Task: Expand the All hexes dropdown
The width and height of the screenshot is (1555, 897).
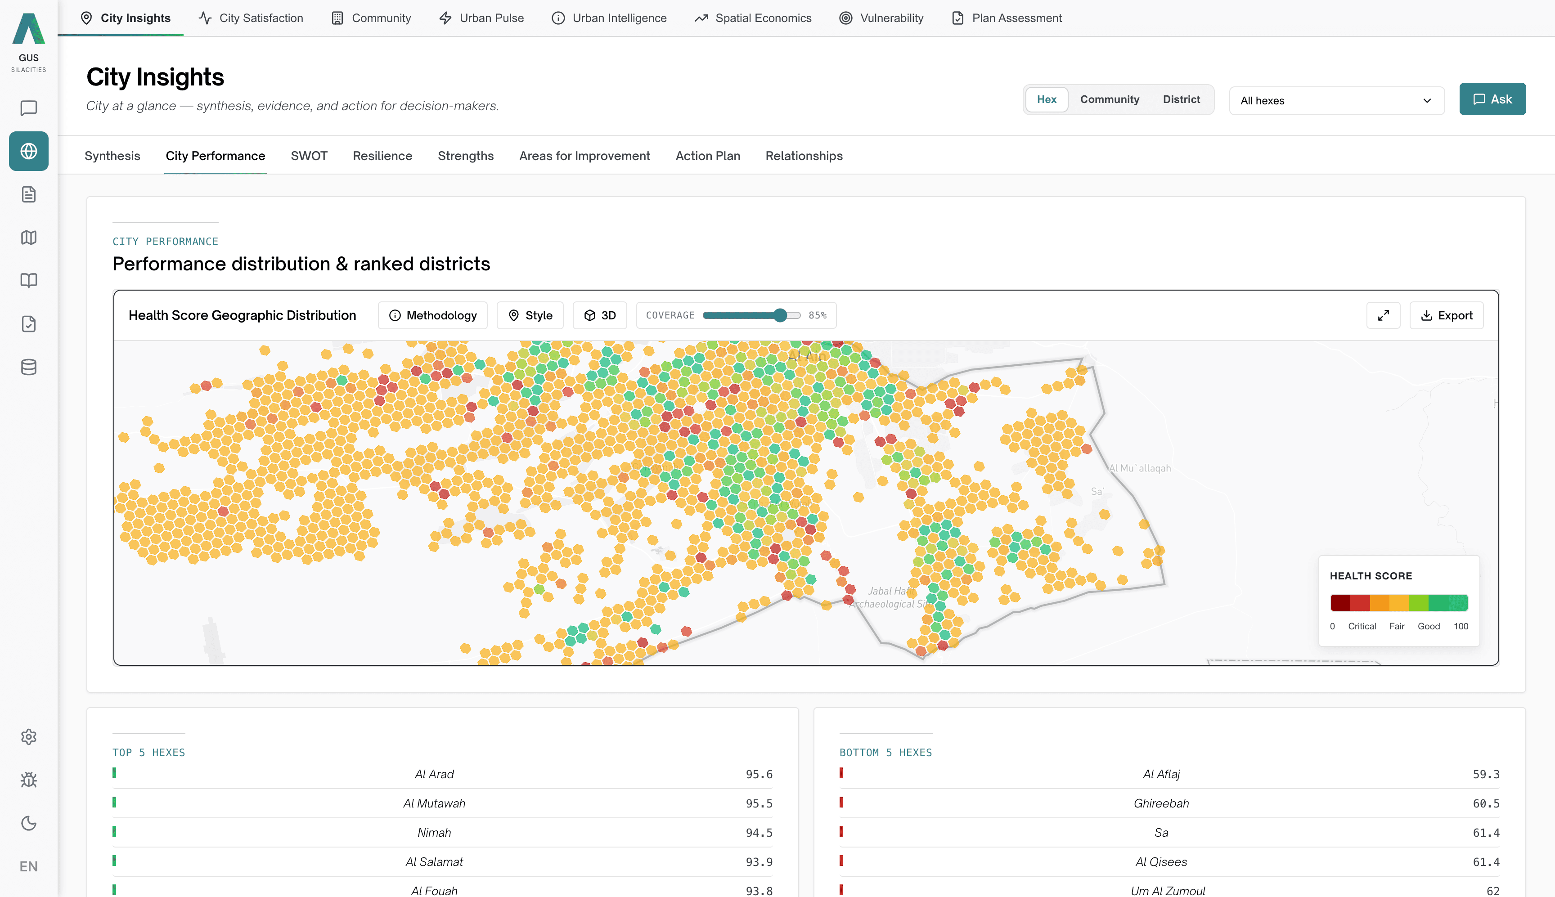Action: coord(1336,100)
